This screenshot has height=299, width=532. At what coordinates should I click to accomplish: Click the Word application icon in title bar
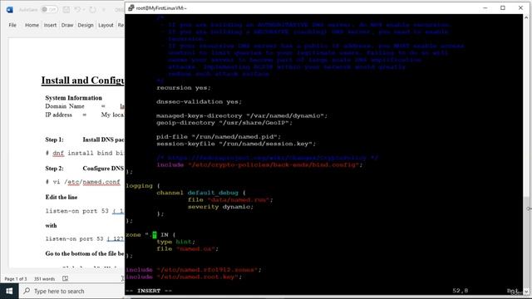tap(10, 9)
